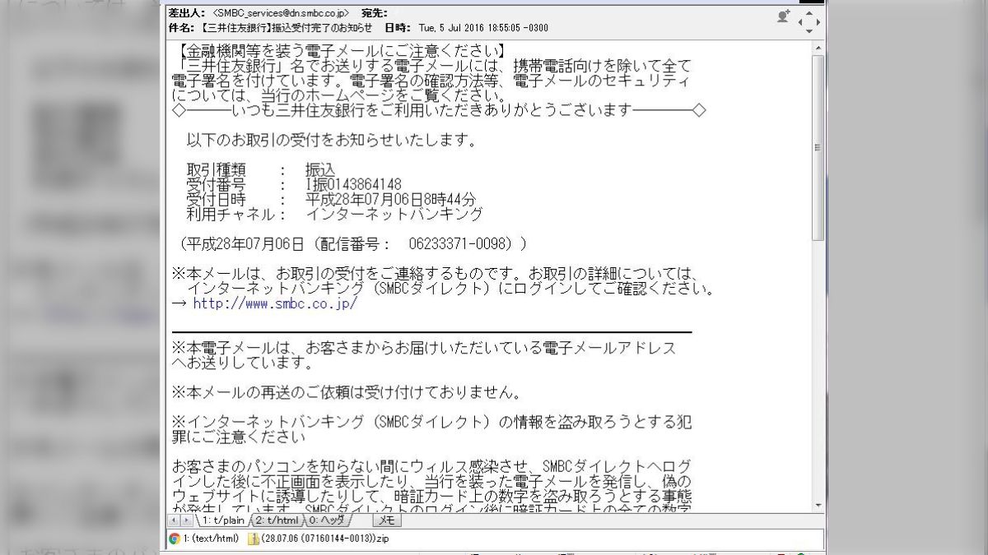Image resolution: width=988 pixels, height=555 pixels.
Task: Click the down arrow of the navigation pad
Action: click(x=809, y=31)
